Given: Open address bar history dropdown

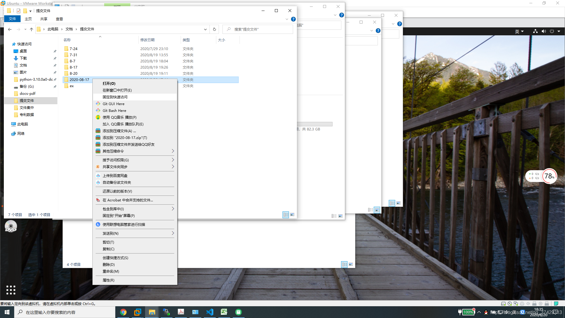Looking at the screenshot, I should click(x=205, y=29).
